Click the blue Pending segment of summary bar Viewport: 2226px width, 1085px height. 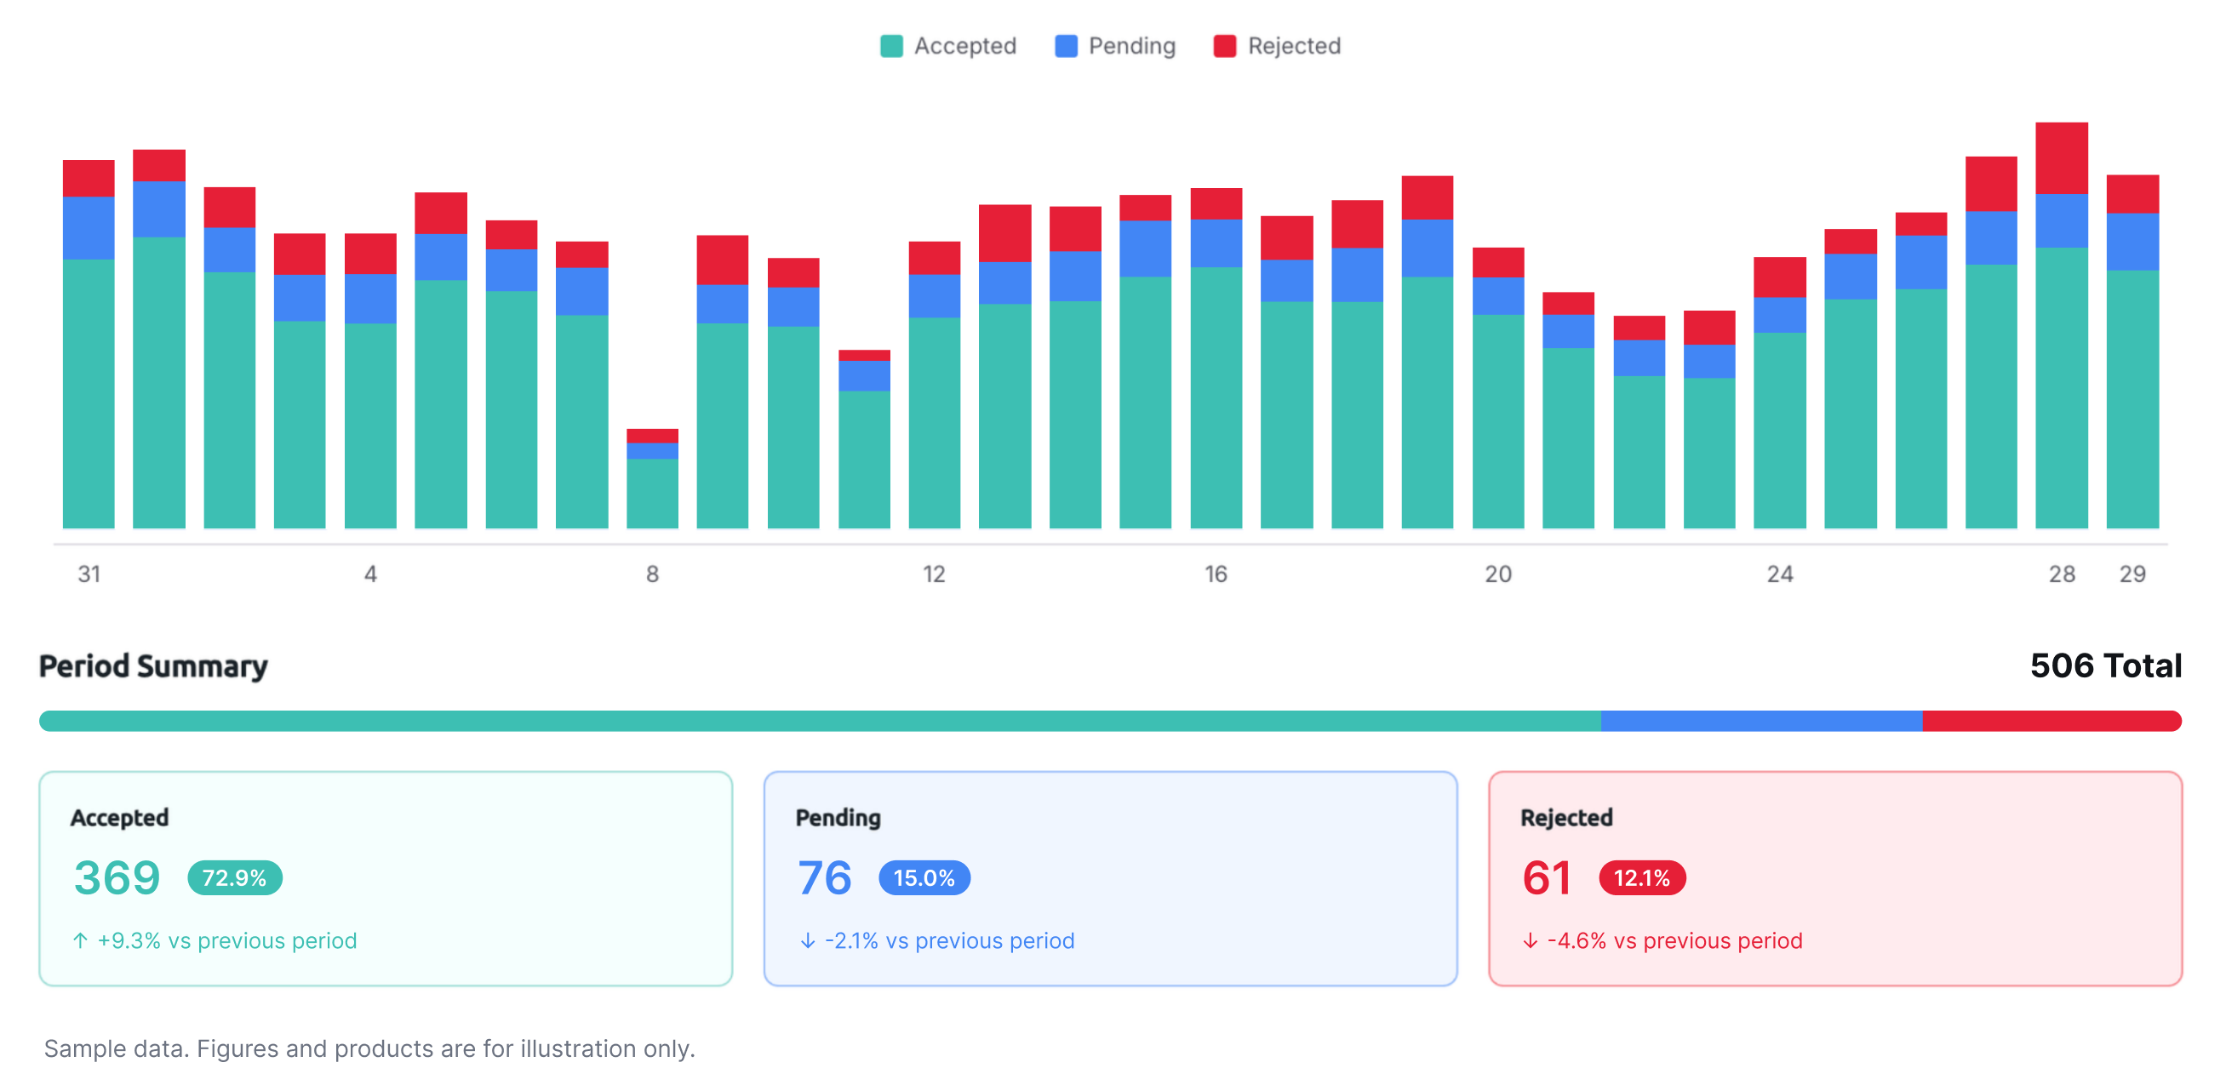tap(1761, 721)
